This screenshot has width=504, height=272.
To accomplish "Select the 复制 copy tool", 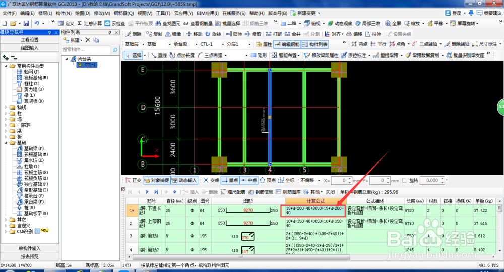I will [x=154, y=34].
